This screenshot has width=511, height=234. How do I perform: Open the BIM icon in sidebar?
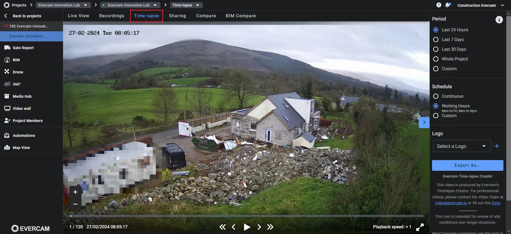point(7,60)
